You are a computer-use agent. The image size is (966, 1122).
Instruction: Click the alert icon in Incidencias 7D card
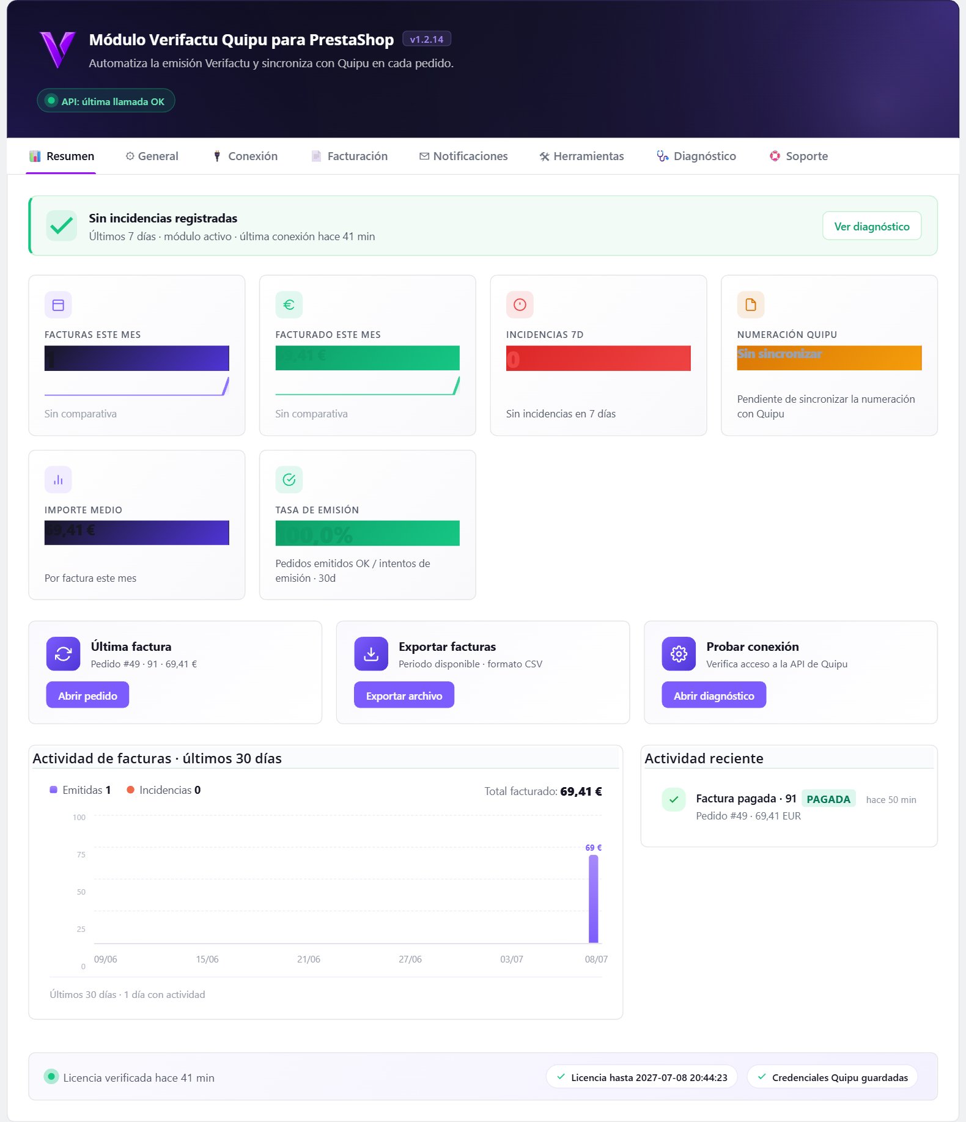[x=520, y=305]
